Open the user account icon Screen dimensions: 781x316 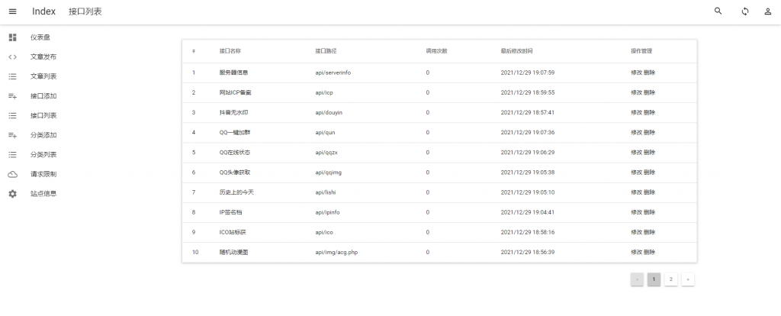pyautogui.click(x=768, y=11)
